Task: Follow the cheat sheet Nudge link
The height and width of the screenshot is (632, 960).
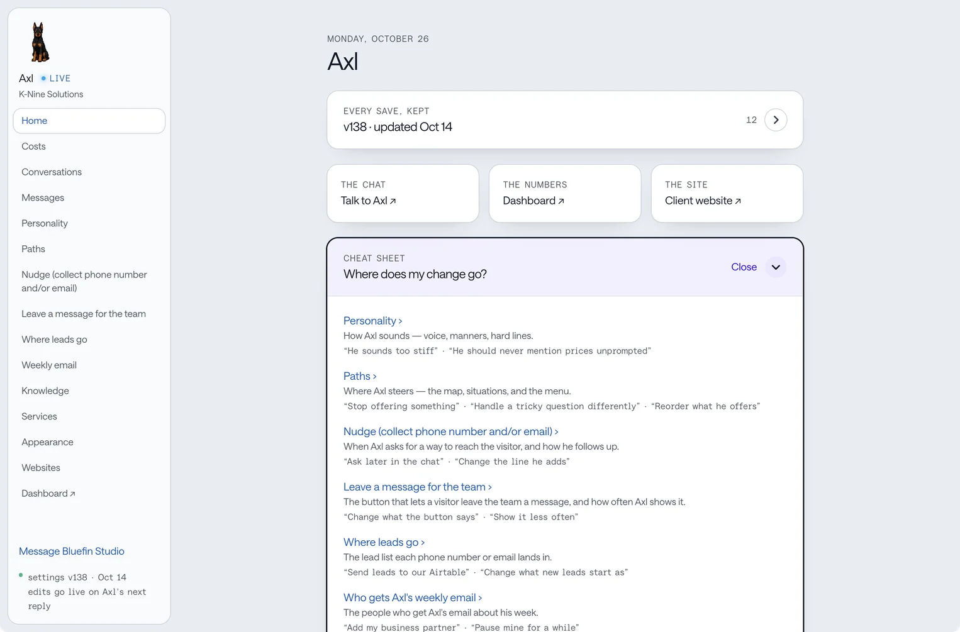Action: click(x=450, y=431)
